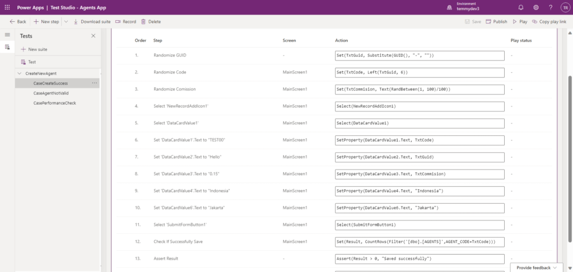Open the help question mark
Screen dimensions: 573x272
tap(551, 7)
